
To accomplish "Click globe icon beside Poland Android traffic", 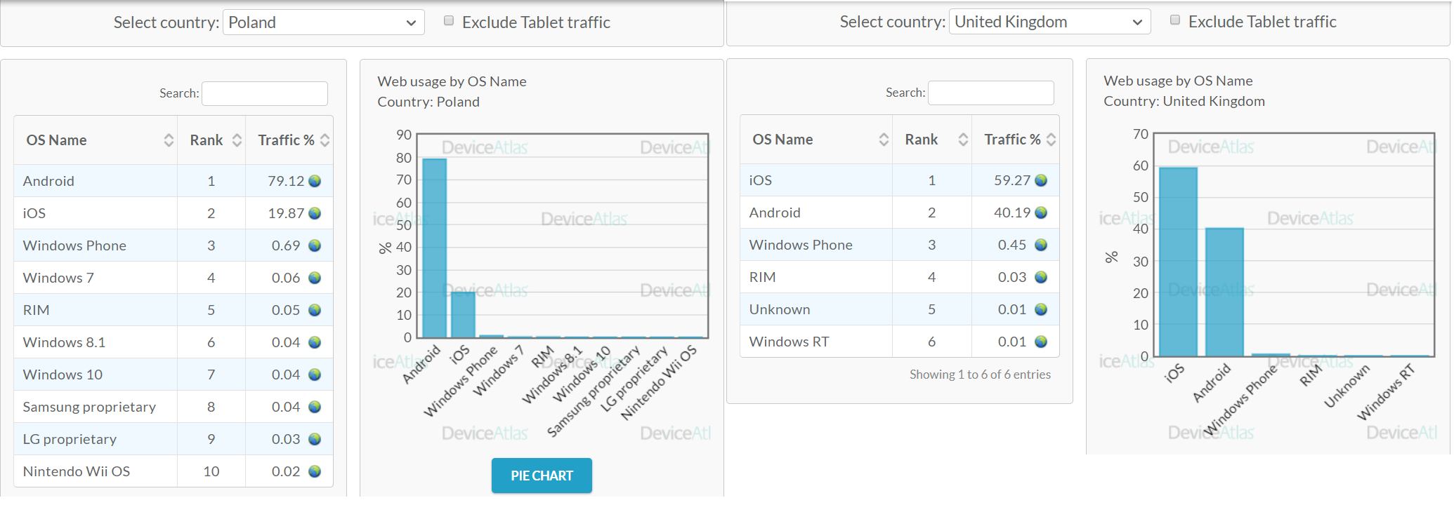I will tap(315, 181).
